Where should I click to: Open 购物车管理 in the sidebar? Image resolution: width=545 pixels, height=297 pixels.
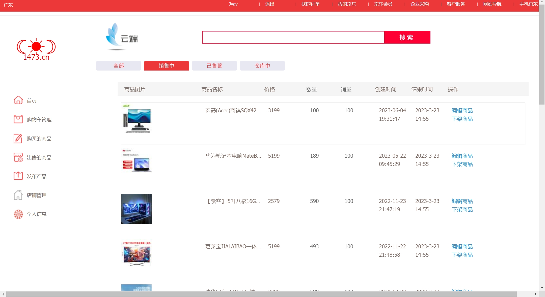pyautogui.click(x=39, y=120)
